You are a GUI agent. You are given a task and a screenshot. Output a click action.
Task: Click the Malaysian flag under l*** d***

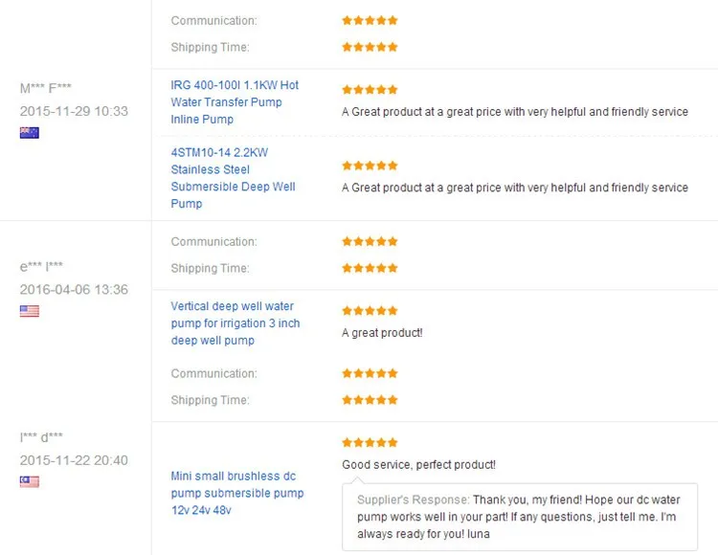click(x=29, y=481)
